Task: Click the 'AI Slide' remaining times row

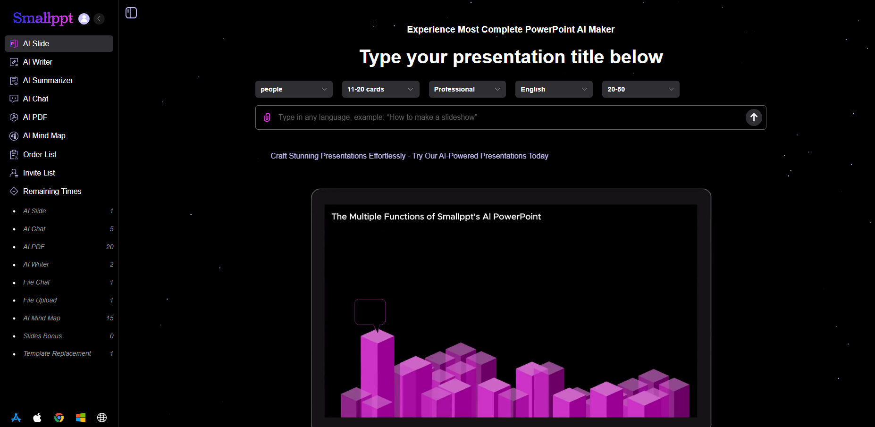Action: pyautogui.click(x=63, y=211)
